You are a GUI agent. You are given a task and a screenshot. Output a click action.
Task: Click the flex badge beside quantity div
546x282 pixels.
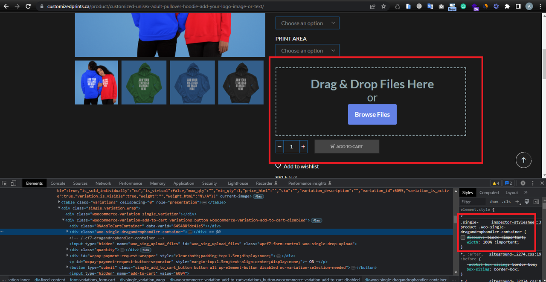(x=146, y=250)
